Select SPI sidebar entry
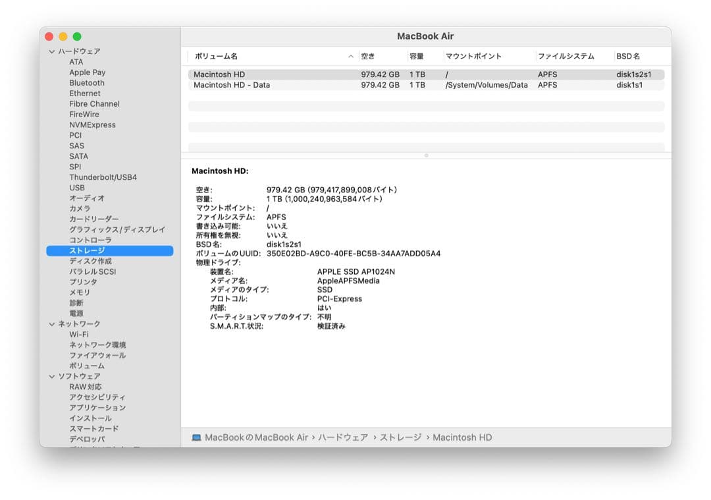Viewport: 711px width, 500px height. (75, 167)
